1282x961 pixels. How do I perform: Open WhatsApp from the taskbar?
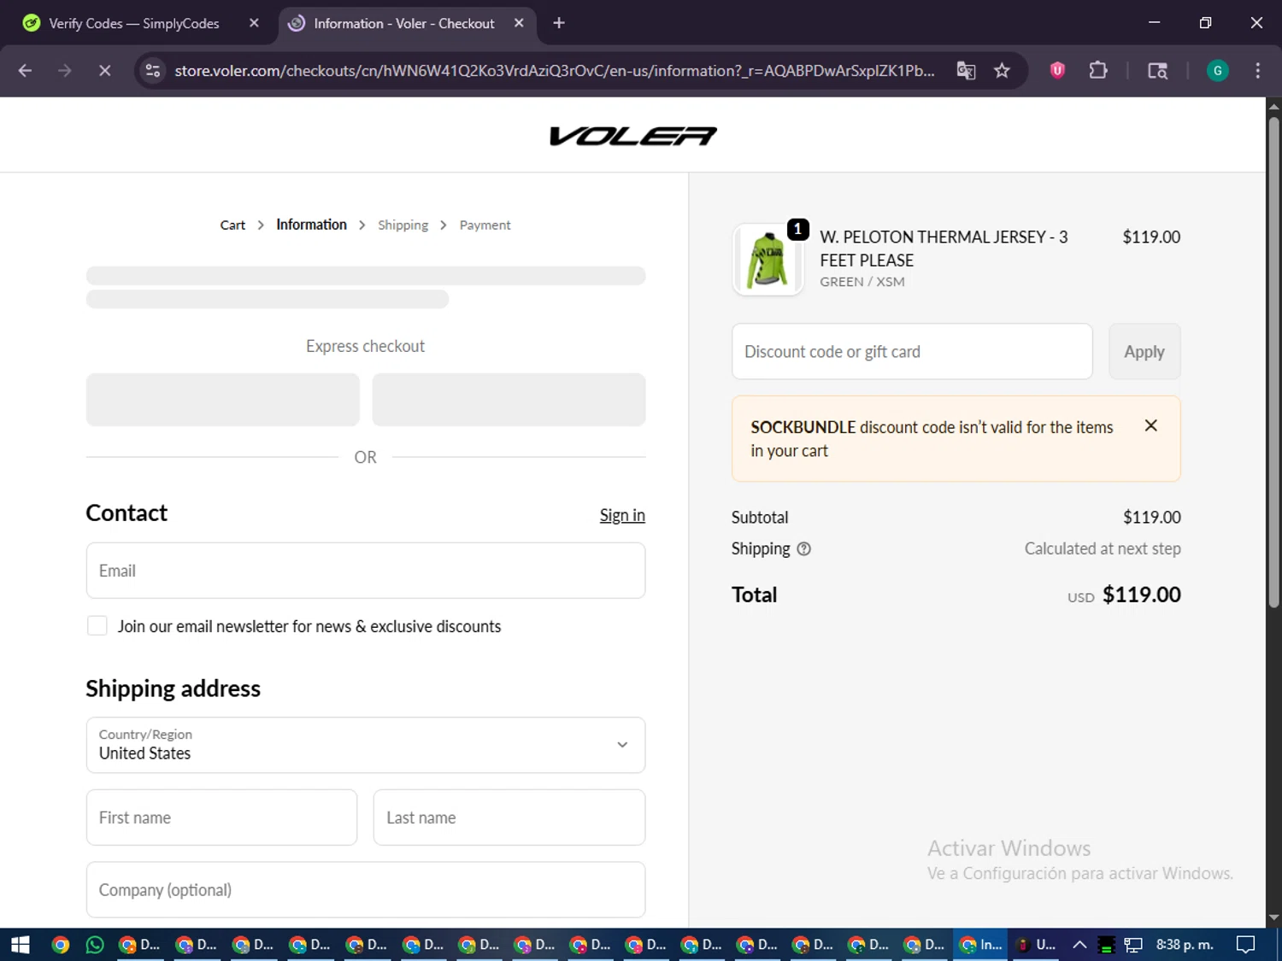coord(95,945)
